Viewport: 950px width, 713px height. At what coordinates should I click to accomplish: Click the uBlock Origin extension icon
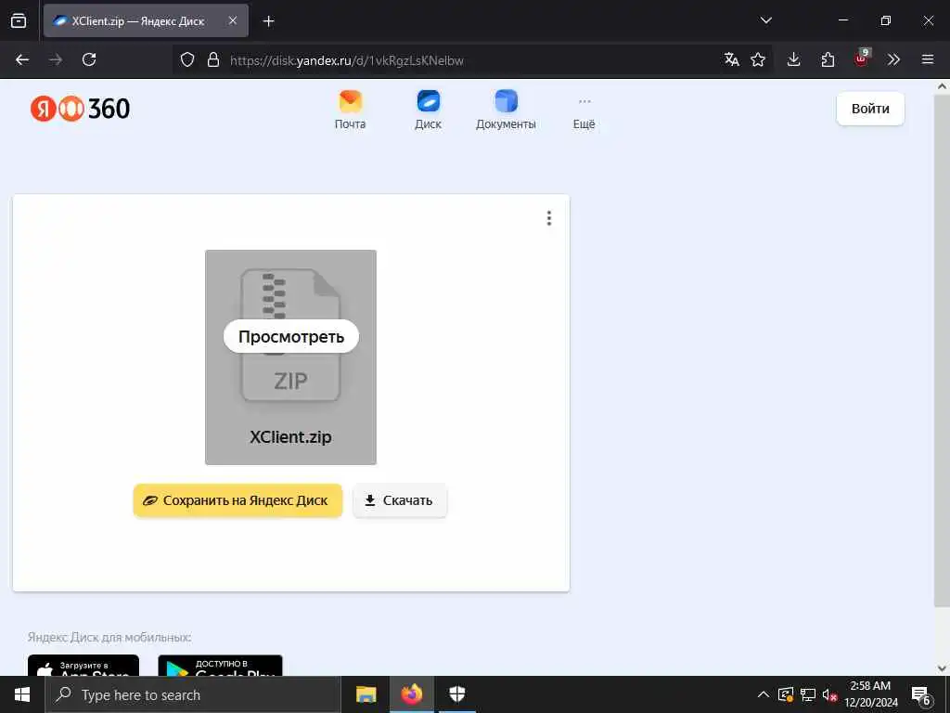(x=862, y=58)
